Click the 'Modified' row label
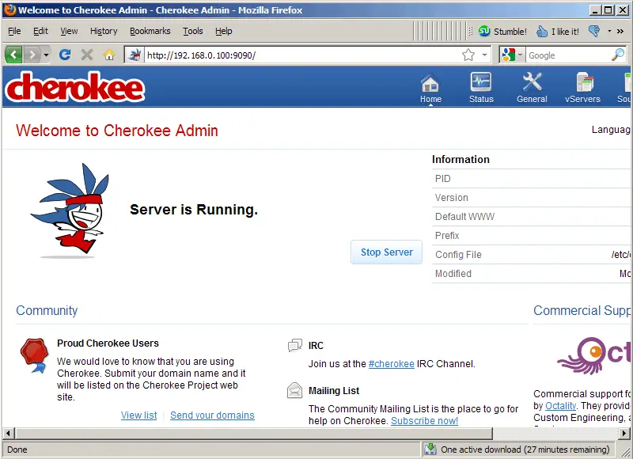 tap(453, 273)
